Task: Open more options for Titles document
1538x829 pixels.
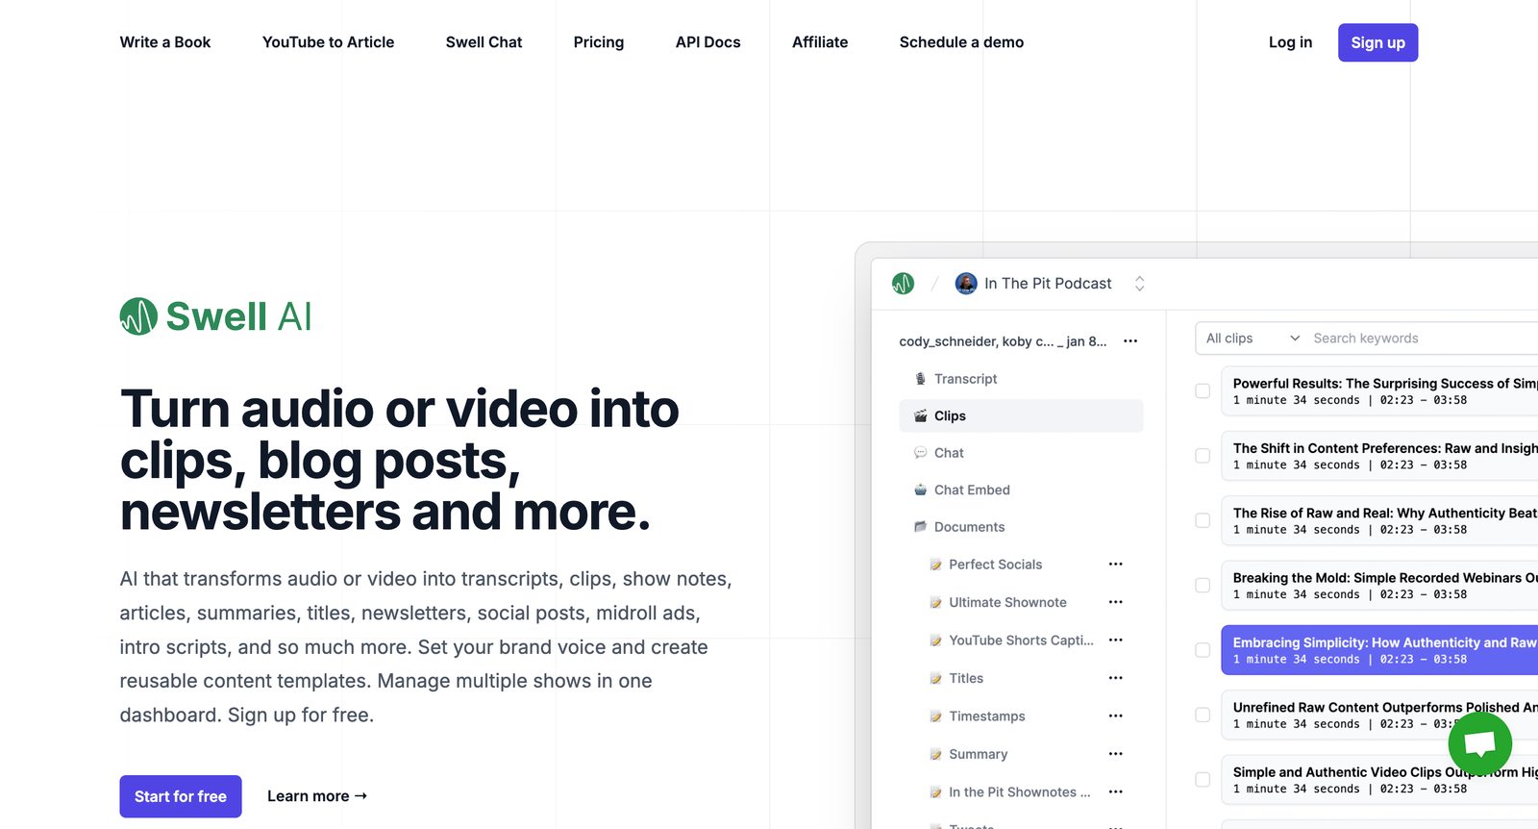Action: (1115, 678)
